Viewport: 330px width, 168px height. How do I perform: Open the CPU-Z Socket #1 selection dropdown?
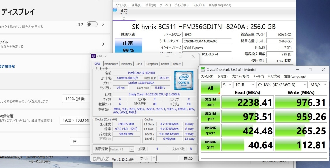[121, 149]
